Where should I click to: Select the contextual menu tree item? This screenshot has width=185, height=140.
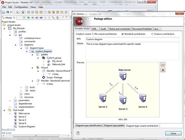point(32,38)
